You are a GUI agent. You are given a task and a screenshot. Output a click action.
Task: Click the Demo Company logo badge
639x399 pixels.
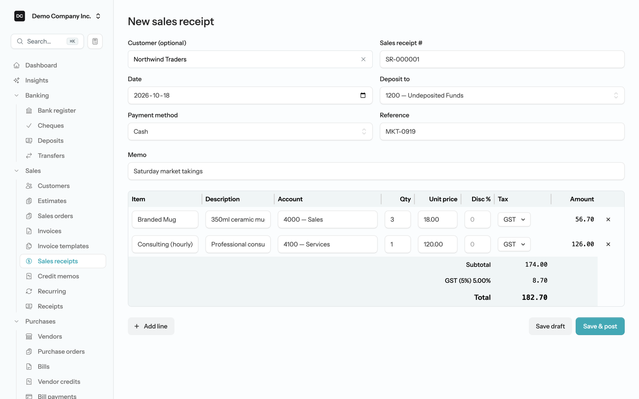[x=20, y=16]
